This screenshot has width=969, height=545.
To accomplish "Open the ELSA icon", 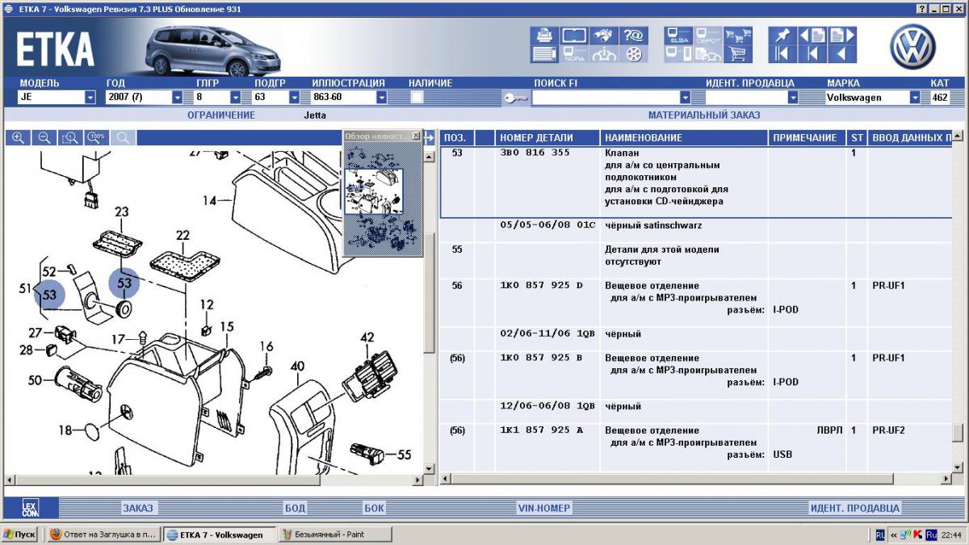I will [678, 36].
